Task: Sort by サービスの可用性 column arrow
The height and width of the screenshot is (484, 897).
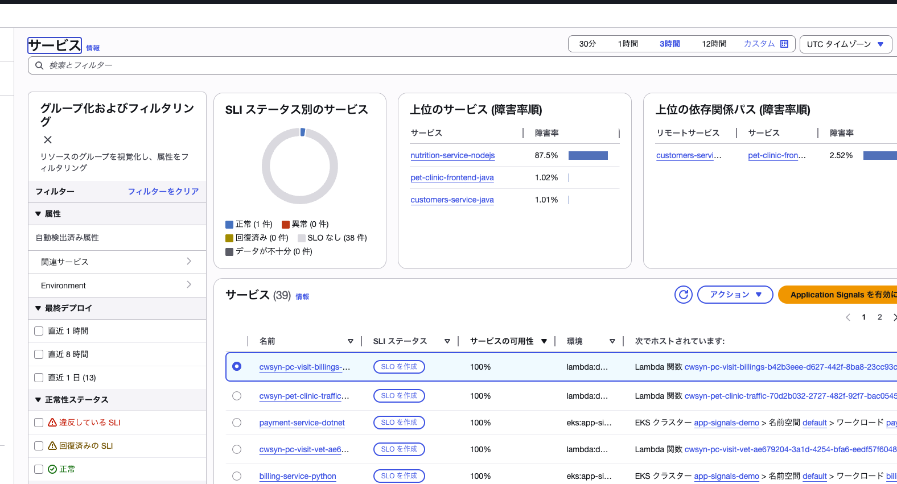Action: (x=544, y=341)
